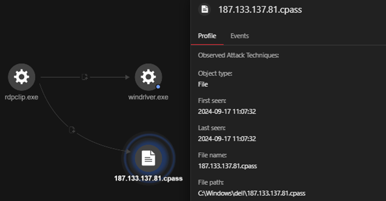The width and height of the screenshot is (386, 201).
Task: Open the Profile tab
Action: pyautogui.click(x=207, y=36)
